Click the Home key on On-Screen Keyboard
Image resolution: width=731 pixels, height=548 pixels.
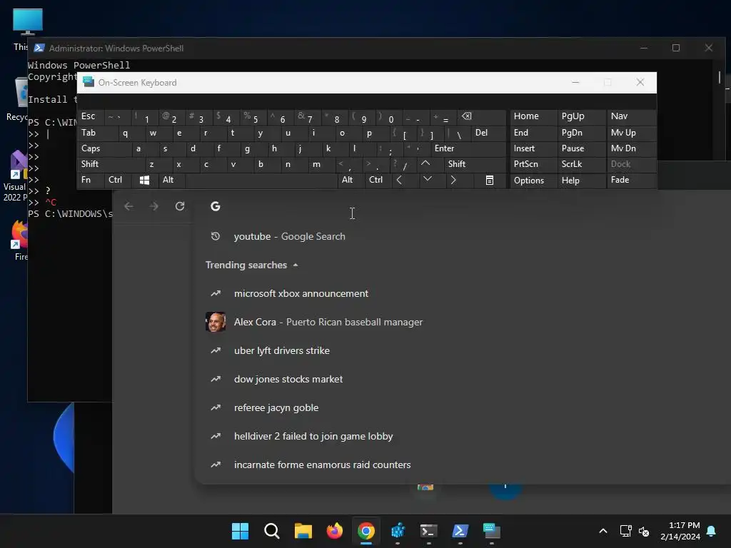pos(533,116)
